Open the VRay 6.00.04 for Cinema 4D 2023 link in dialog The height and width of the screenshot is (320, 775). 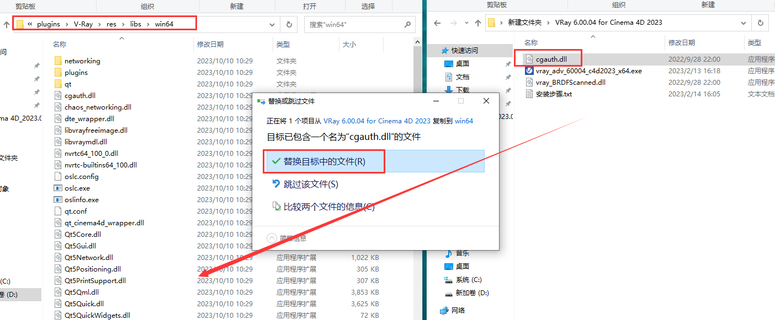click(x=377, y=121)
